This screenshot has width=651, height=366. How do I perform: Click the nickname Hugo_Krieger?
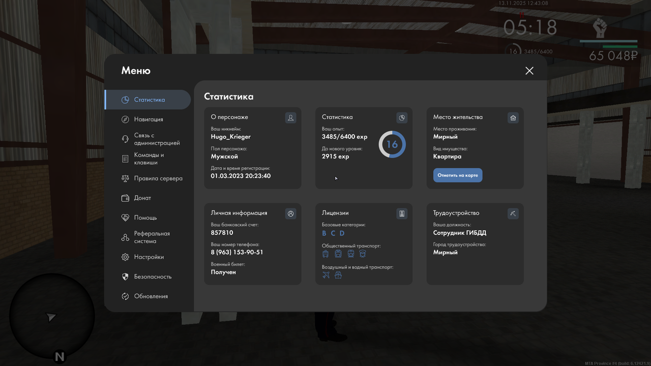[x=231, y=137]
